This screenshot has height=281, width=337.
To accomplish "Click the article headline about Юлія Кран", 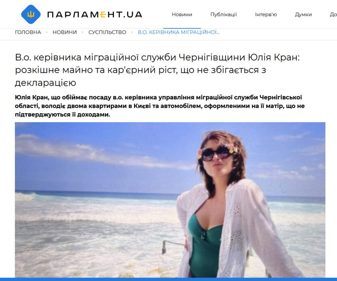I will coord(157,70).
